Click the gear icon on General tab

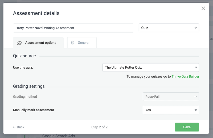(x=73, y=43)
